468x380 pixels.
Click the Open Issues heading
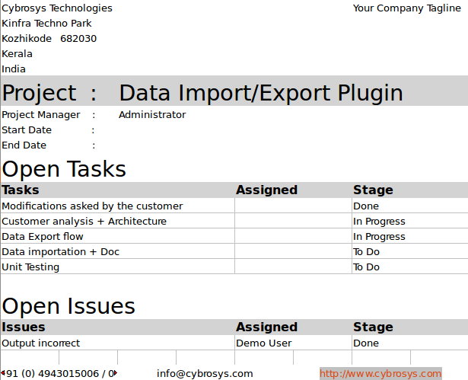click(x=68, y=305)
